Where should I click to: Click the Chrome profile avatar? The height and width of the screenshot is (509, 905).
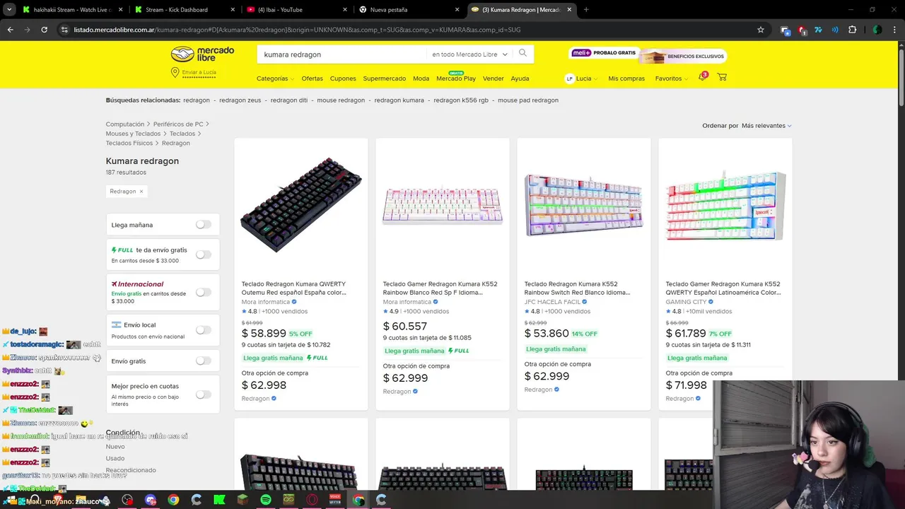pos(877,30)
